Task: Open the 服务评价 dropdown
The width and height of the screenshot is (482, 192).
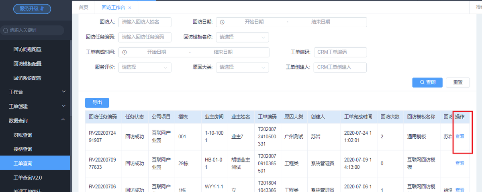Action: pos(145,67)
